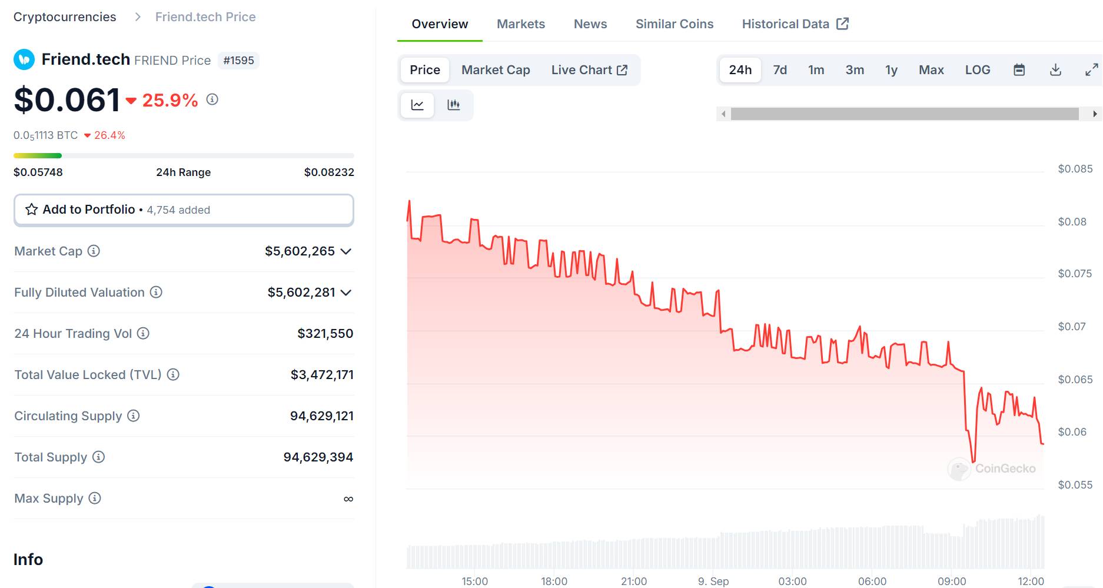Click the $0.05748 range low value
The height and width of the screenshot is (588, 1103).
(x=38, y=172)
